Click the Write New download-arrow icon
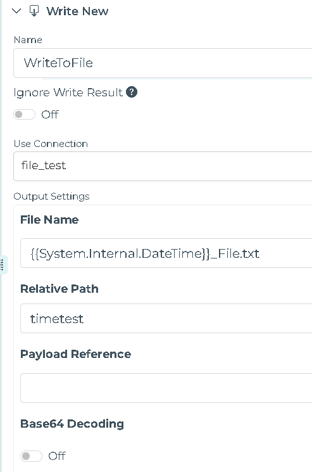The width and height of the screenshot is (312, 472). 34,11
